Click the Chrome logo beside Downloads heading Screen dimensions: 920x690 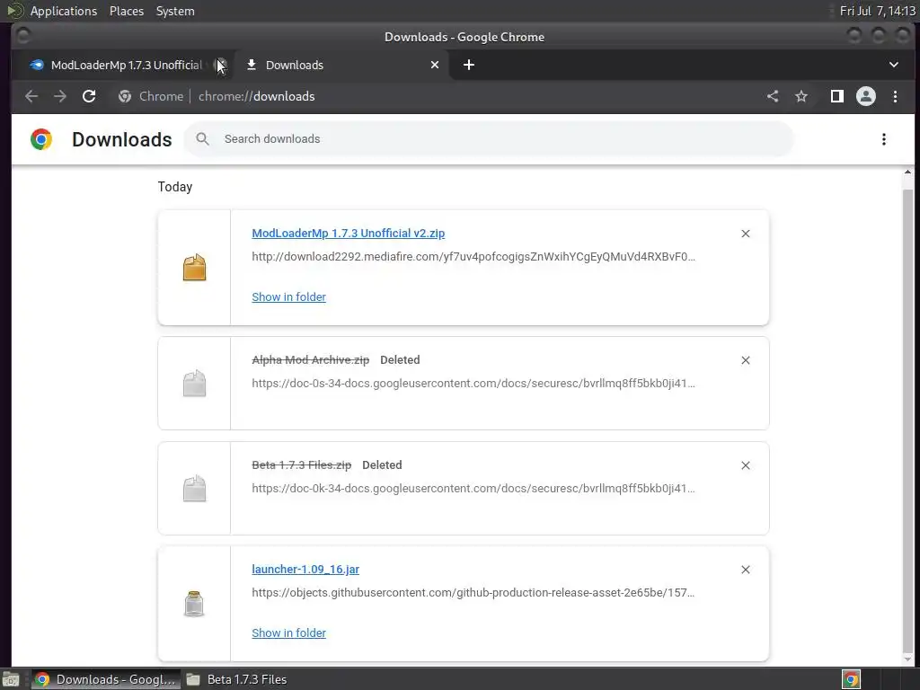[x=41, y=139]
